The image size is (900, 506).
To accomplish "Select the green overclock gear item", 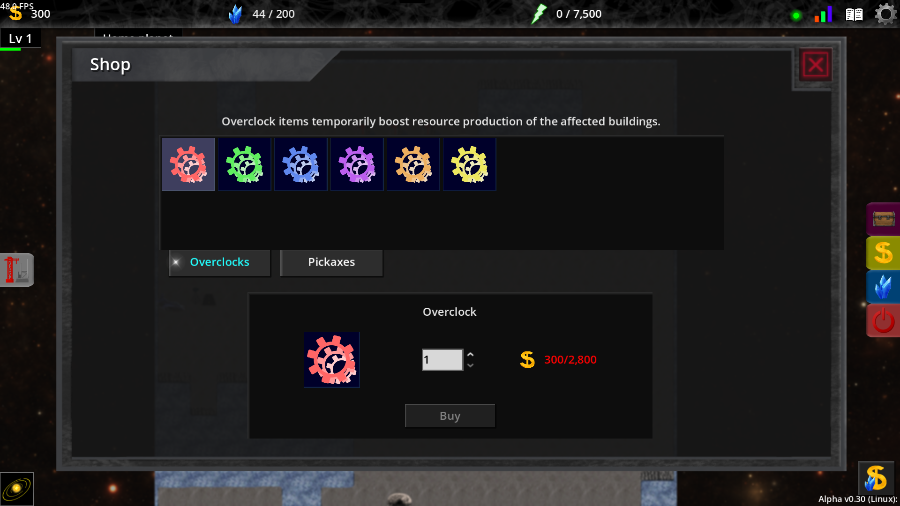I will pyautogui.click(x=245, y=164).
